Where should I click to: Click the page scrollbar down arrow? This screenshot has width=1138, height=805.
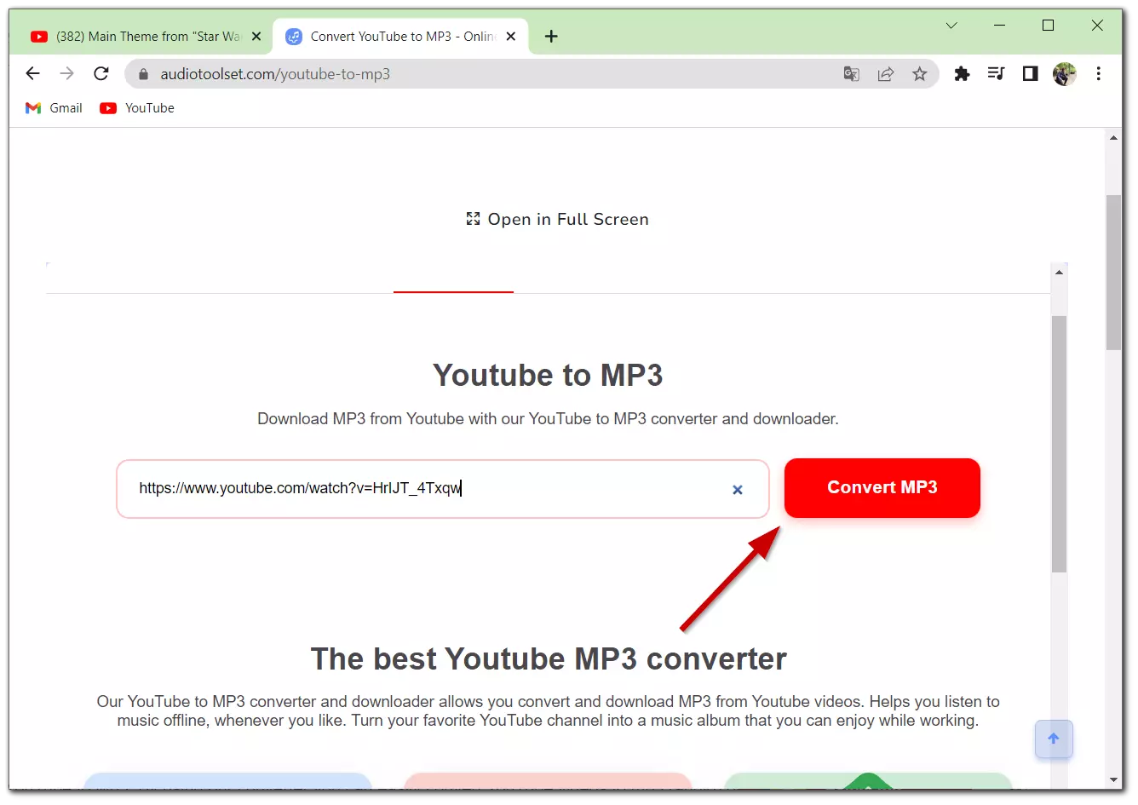point(1113,779)
